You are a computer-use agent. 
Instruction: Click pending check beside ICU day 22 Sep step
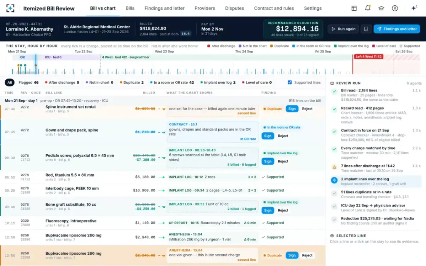coord(334,206)
